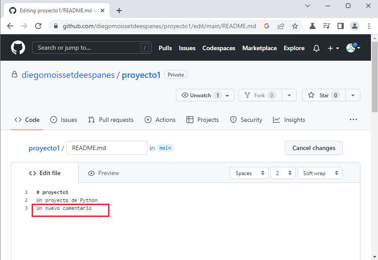Go back with browser back arrow
Image resolution: width=378 pixels, height=260 pixels.
pos(10,26)
